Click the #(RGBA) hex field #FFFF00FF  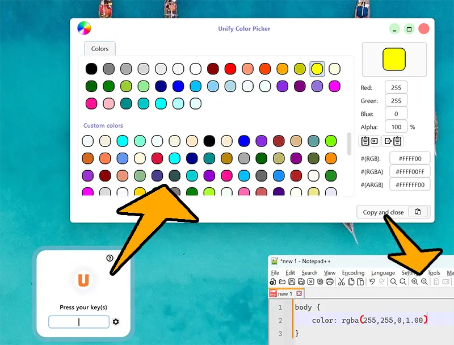[410, 171]
